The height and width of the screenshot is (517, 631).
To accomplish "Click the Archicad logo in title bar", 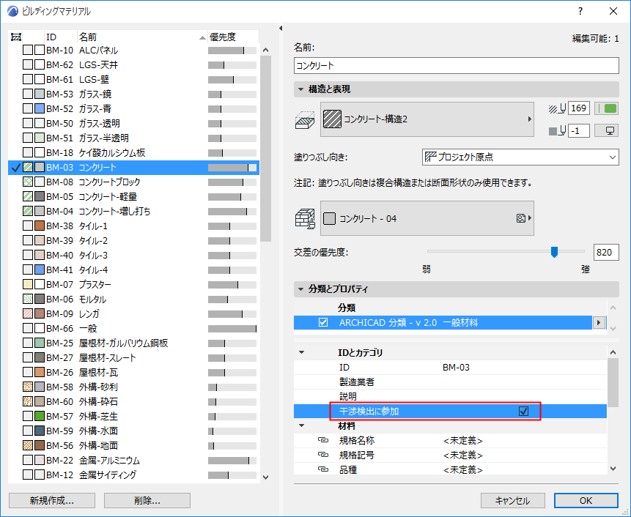I will pos(13,11).
